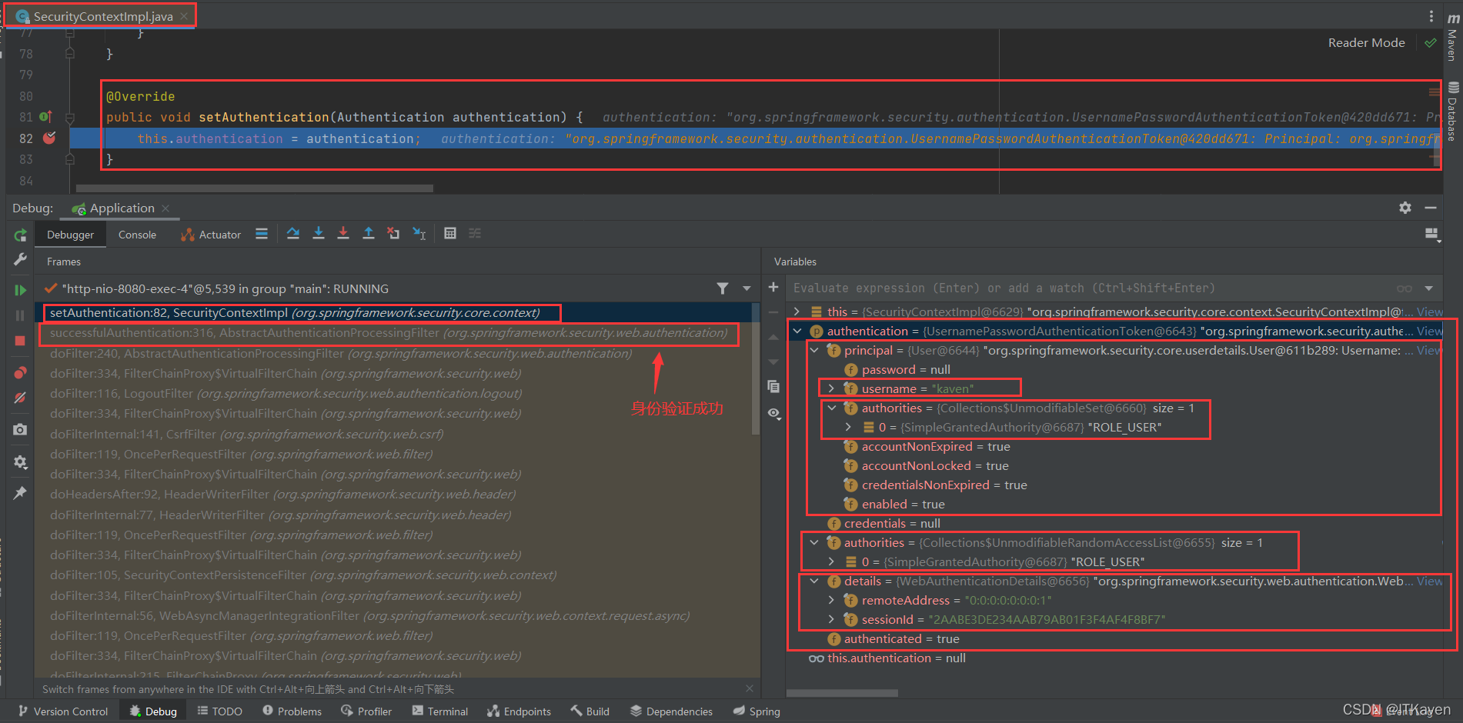Toggle Mute Breakpoints
This screenshot has height=723, width=1463.
coord(20,398)
